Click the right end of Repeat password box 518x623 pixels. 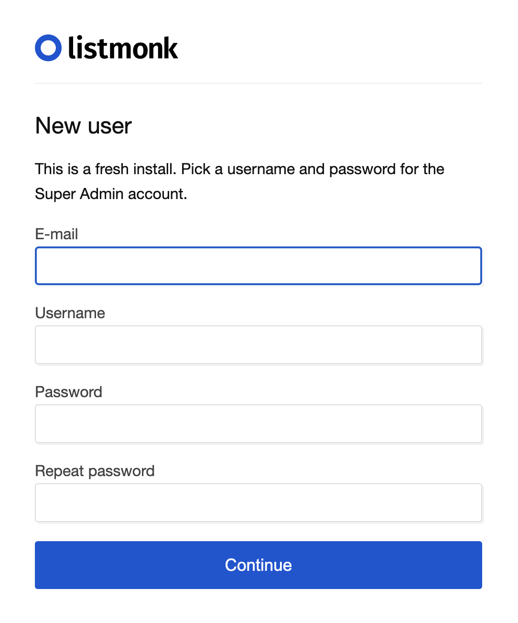pos(471,503)
